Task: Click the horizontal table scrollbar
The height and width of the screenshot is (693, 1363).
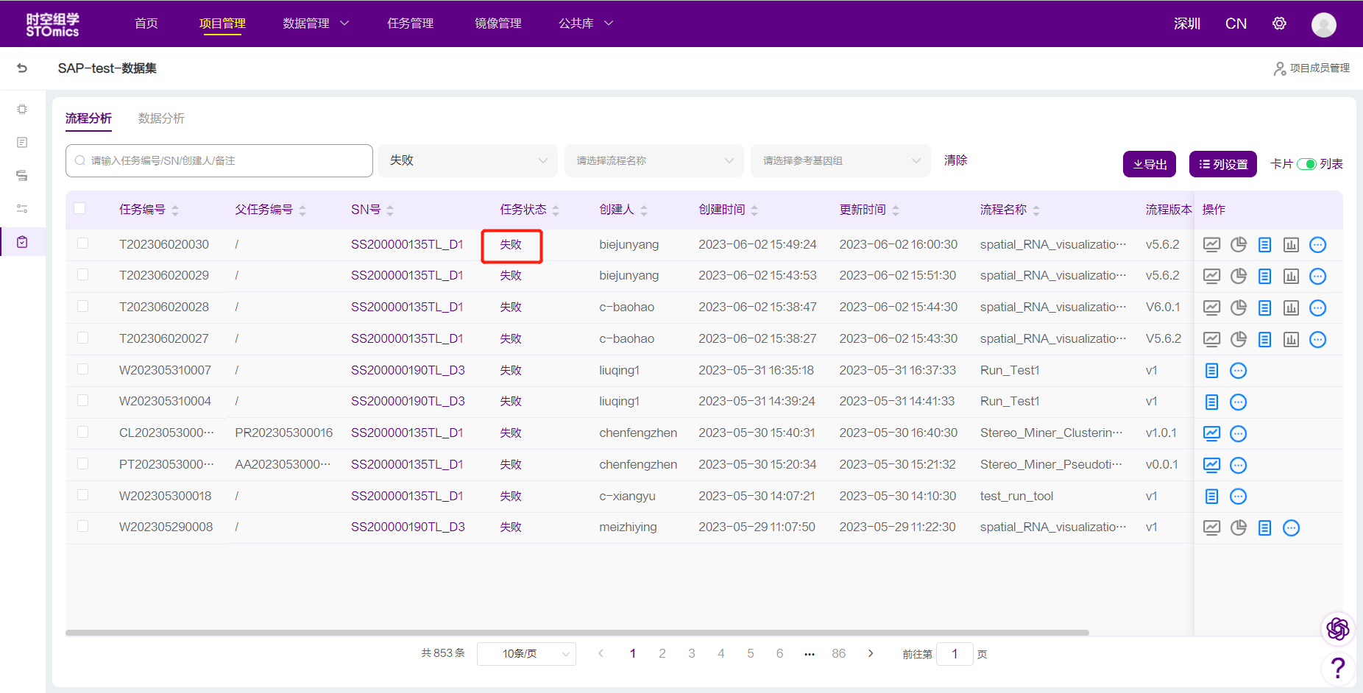Action: click(577, 633)
